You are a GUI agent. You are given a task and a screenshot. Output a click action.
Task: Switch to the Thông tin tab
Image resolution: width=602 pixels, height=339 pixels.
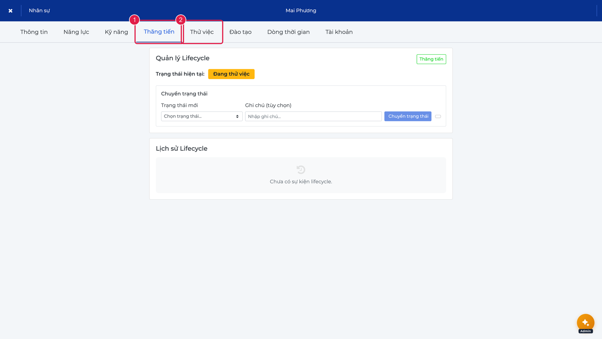click(x=34, y=32)
